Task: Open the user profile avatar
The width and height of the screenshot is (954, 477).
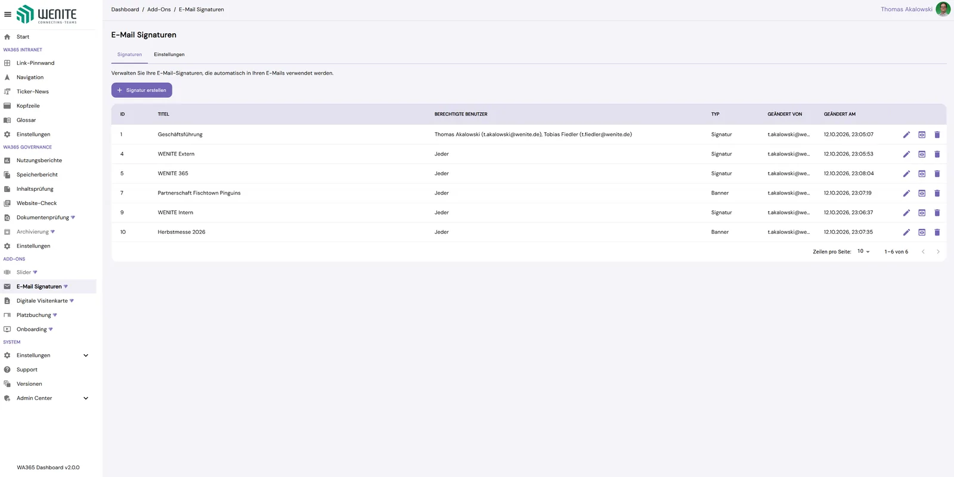Action: (943, 10)
